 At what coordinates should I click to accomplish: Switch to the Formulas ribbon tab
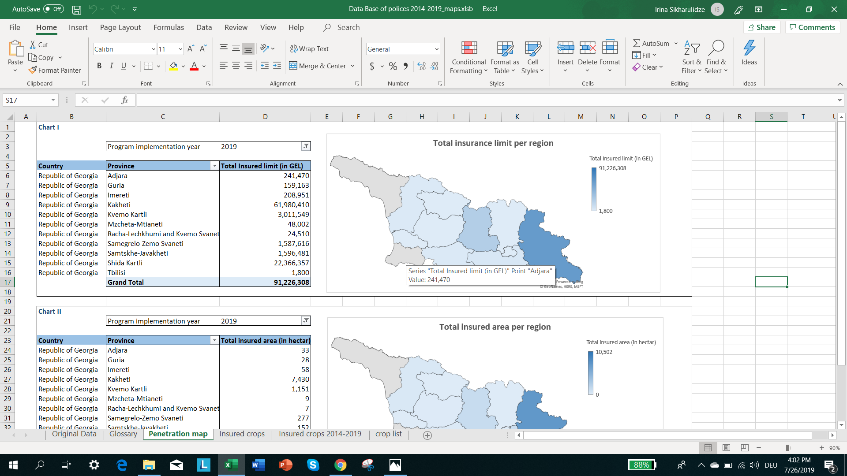(x=168, y=27)
